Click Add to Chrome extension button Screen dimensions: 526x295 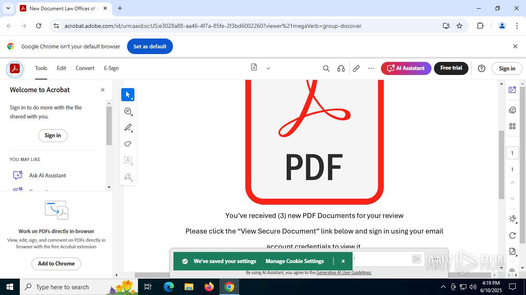(x=56, y=263)
